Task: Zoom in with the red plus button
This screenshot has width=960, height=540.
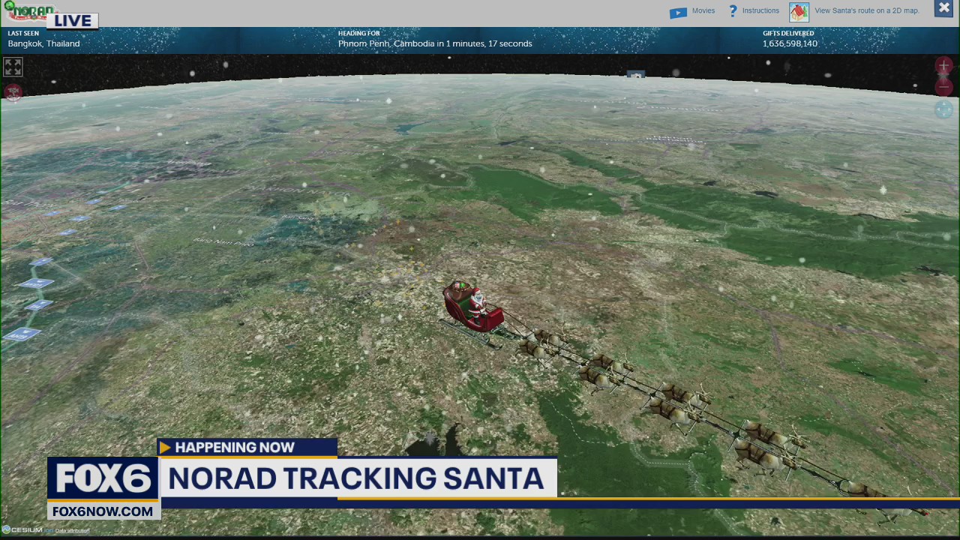Action: point(943,67)
